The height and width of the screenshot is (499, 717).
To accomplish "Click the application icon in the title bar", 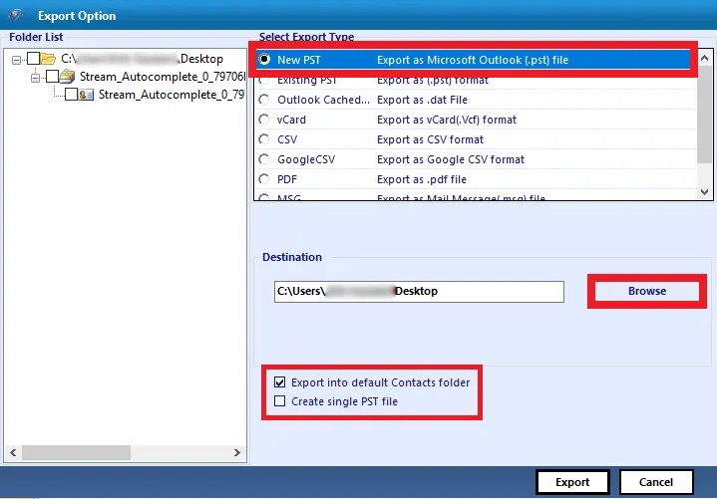I will pos(15,15).
